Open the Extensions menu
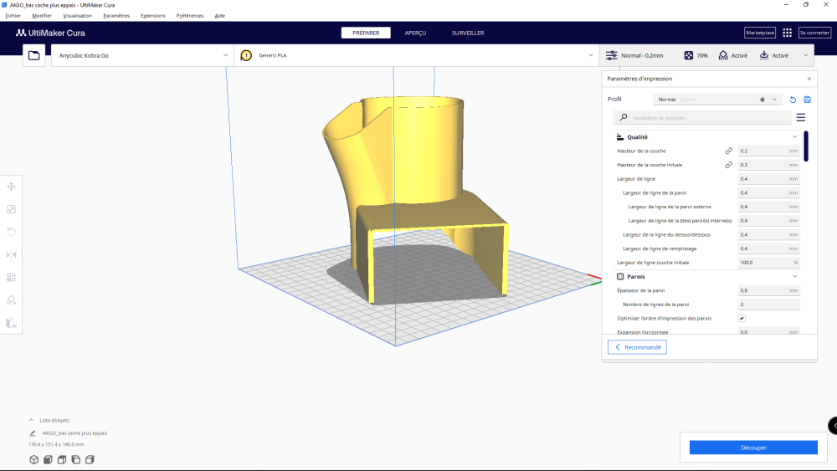This screenshot has width=837, height=471. (x=152, y=15)
